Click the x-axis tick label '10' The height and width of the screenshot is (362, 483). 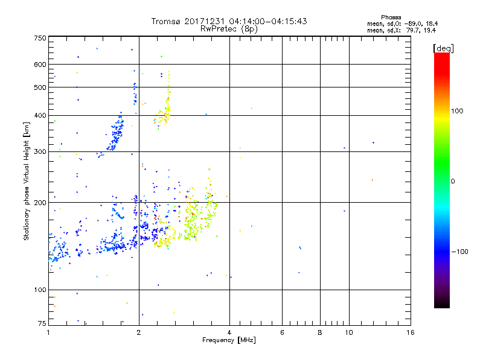click(349, 332)
